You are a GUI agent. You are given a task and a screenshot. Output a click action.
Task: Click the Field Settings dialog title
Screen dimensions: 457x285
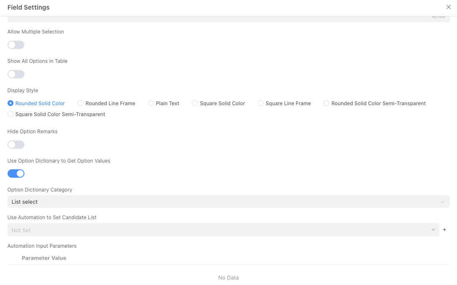click(28, 7)
